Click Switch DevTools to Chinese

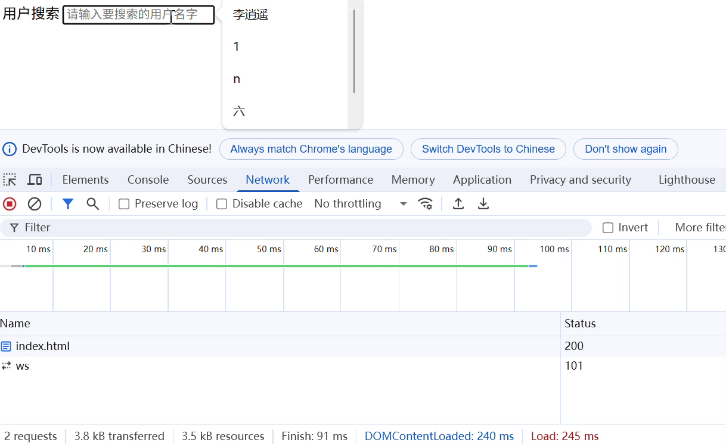488,148
